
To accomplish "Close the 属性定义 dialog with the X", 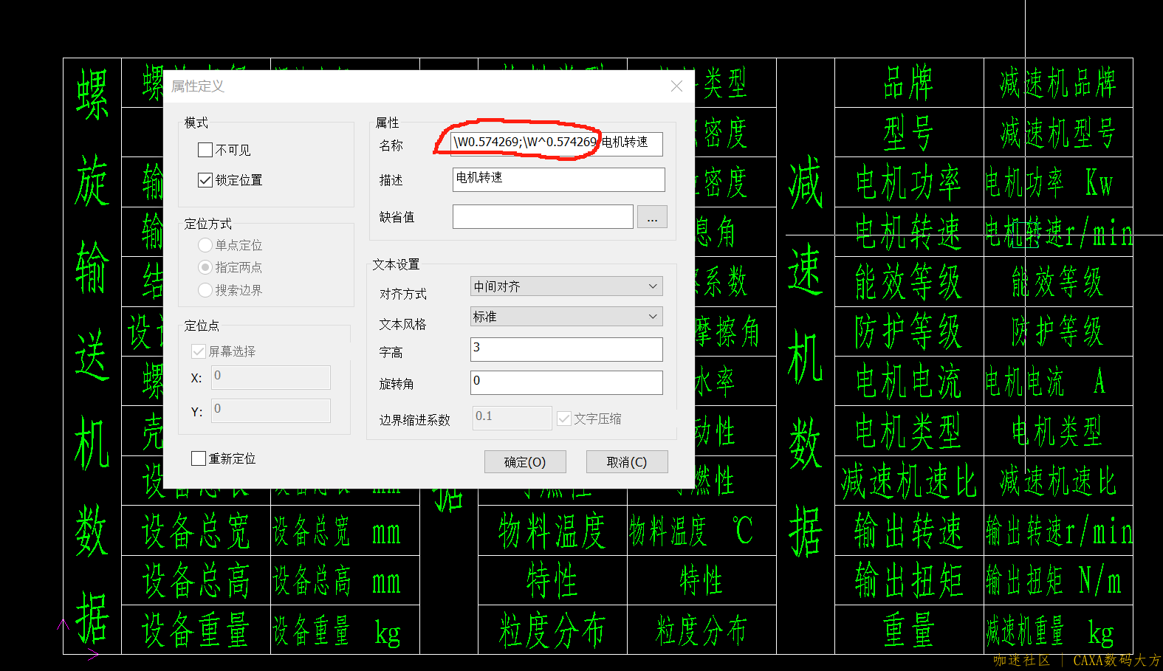I will pyautogui.click(x=676, y=86).
